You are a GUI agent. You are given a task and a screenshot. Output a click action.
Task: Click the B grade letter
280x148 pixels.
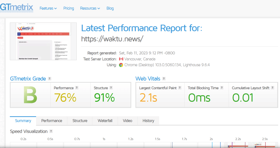[30, 95]
